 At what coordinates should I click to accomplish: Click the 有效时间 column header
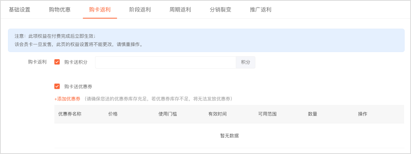tap(217, 114)
